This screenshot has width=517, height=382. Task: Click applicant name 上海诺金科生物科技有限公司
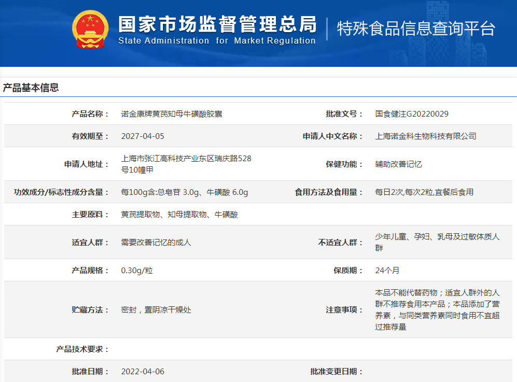[425, 136]
